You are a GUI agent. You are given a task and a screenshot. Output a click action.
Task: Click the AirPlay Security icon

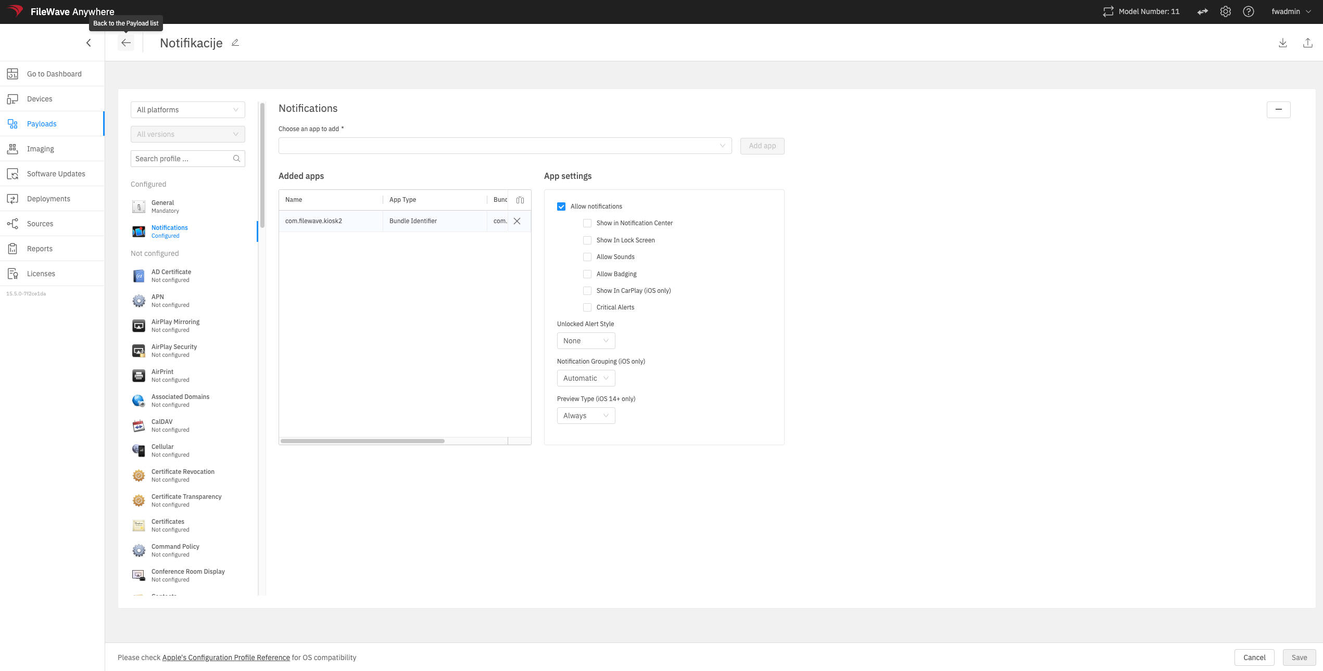click(138, 351)
